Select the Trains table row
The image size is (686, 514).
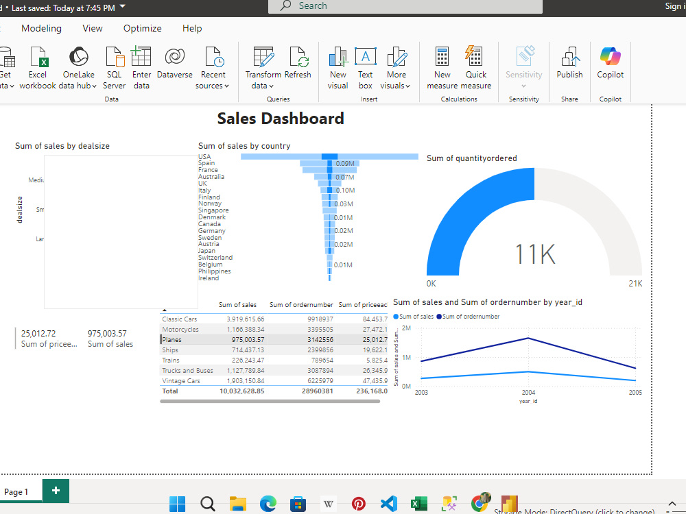tap(274, 360)
